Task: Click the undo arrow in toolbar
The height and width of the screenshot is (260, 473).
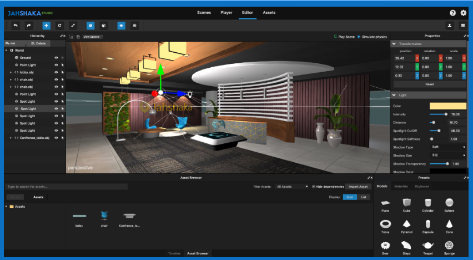Action: (16, 26)
